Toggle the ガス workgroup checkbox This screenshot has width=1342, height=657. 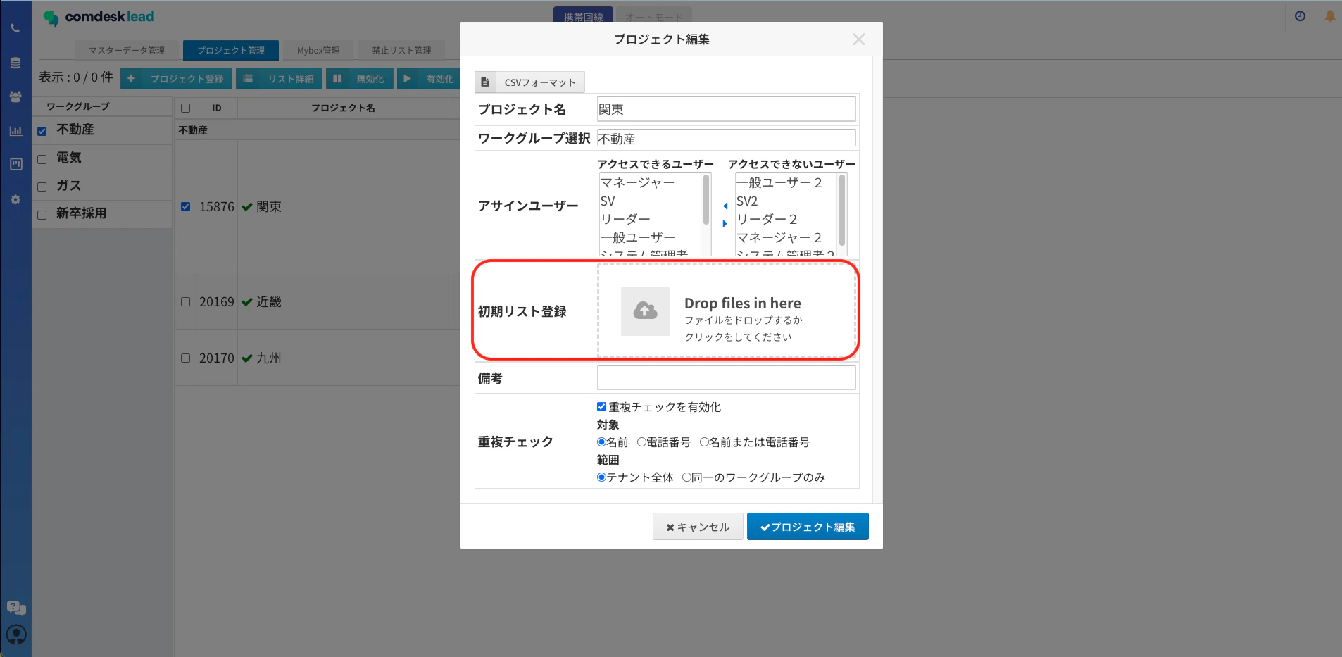(42, 187)
